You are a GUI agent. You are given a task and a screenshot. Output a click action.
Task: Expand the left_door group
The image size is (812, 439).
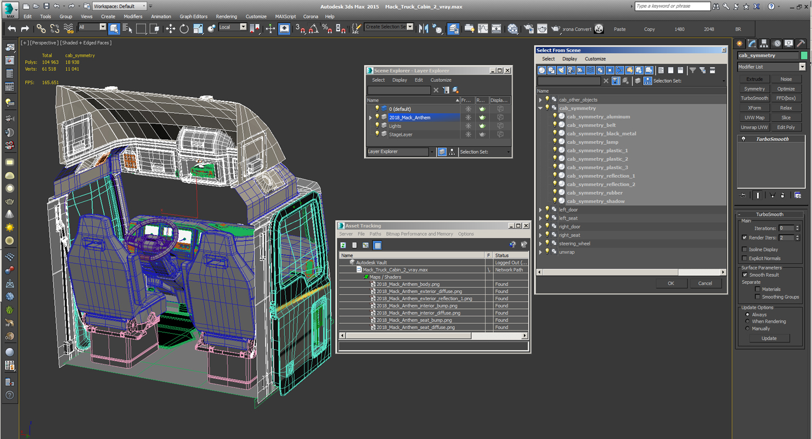coord(540,210)
